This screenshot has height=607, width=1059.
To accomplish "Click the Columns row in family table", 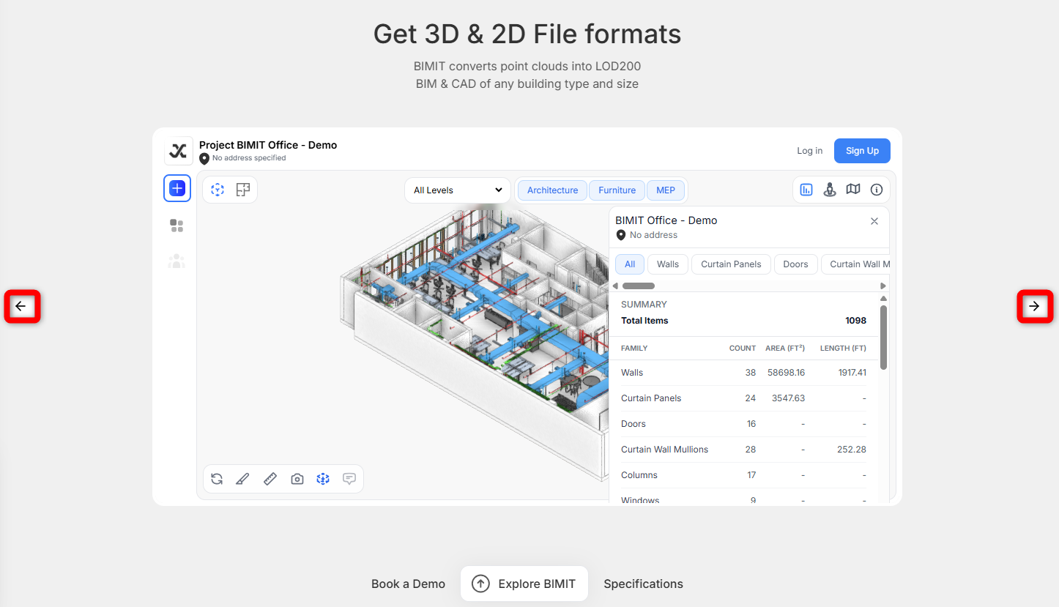I will (x=743, y=475).
